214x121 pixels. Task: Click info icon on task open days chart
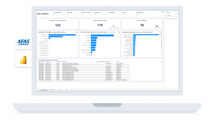(77, 32)
